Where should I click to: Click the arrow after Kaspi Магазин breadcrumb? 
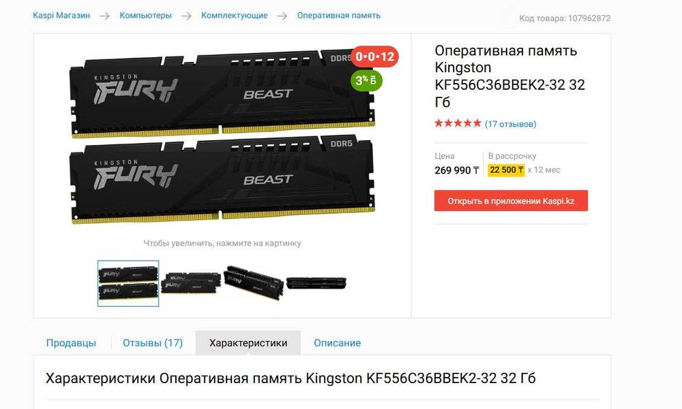click(104, 16)
